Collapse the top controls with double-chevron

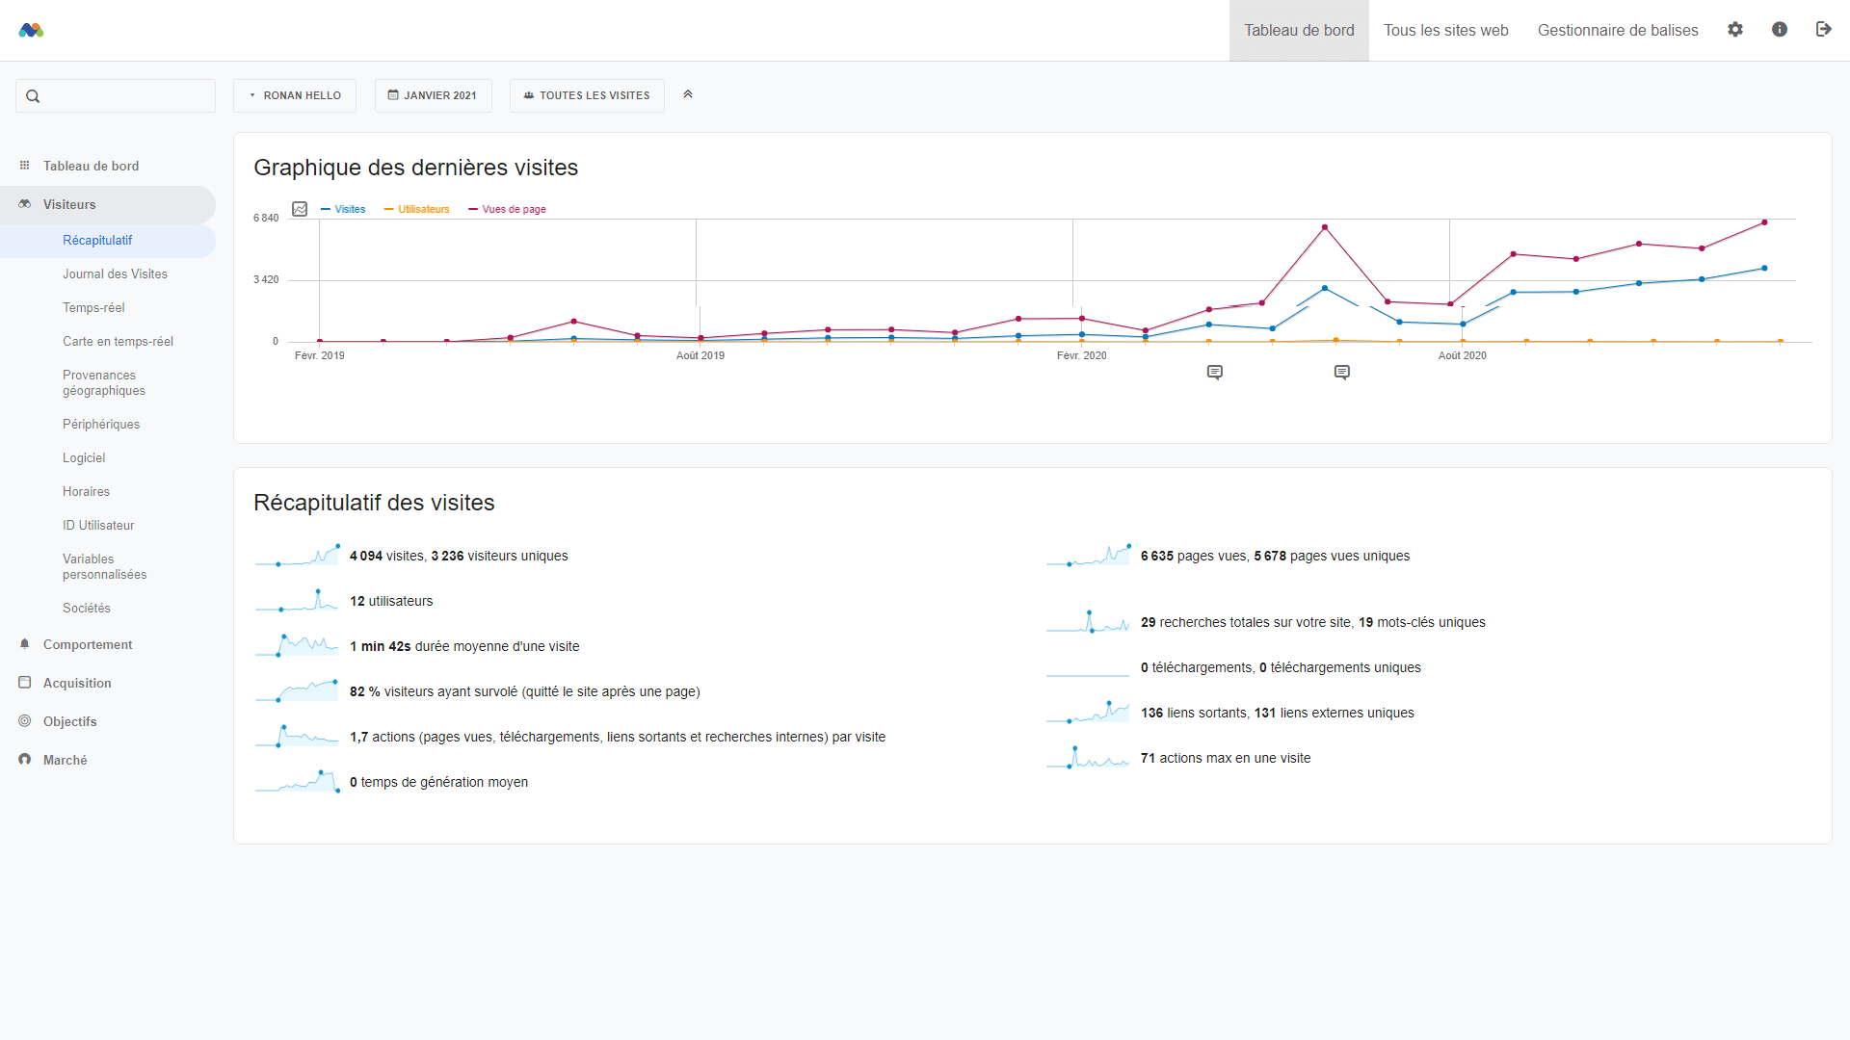(688, 94)
